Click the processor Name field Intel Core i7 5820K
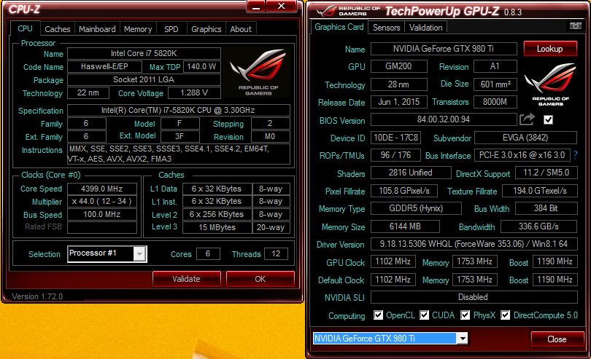 [x=144, y=53]
